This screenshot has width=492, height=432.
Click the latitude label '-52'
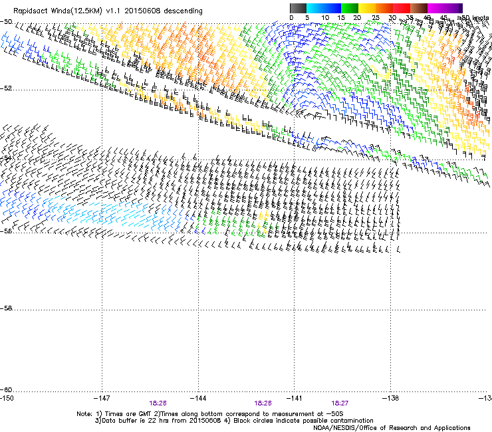click(6, 88)
